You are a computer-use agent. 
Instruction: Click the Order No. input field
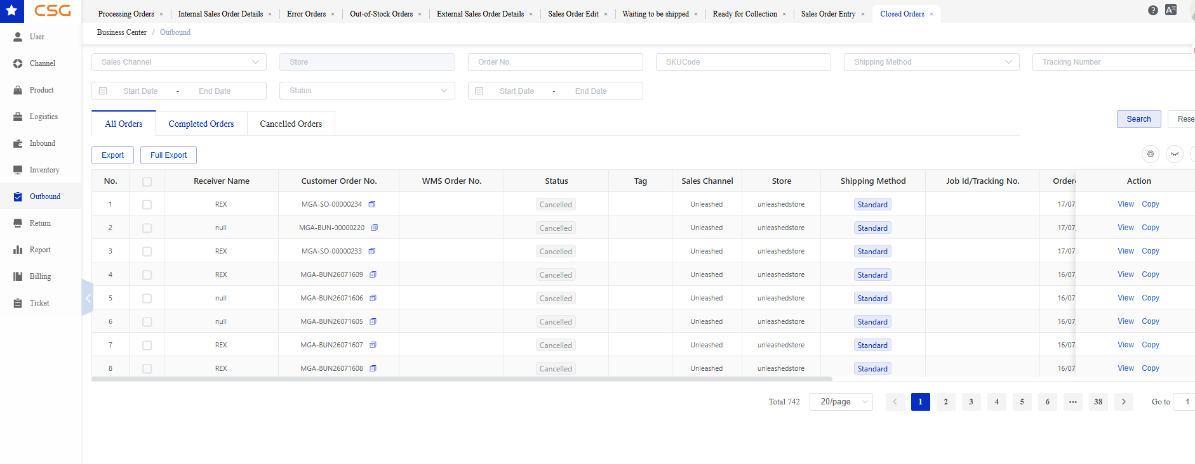[556, 62]
